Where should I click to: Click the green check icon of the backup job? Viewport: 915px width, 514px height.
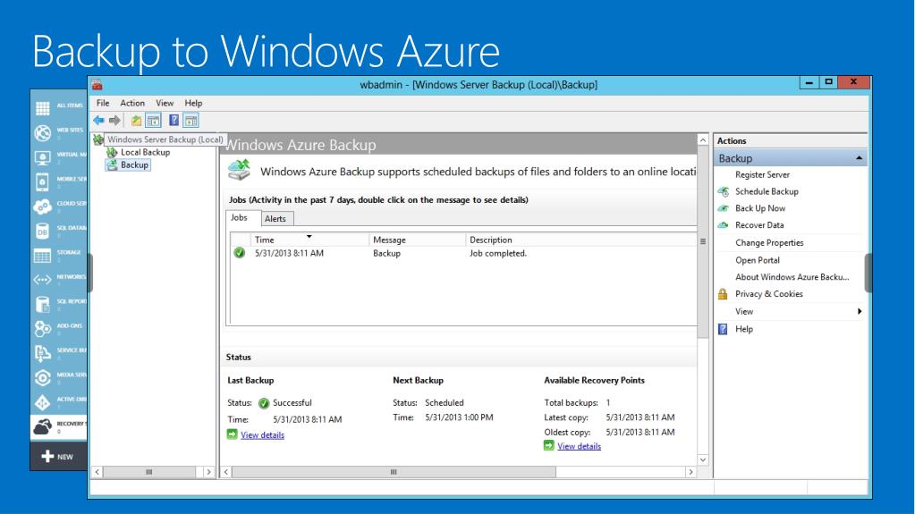click(239, 253)
